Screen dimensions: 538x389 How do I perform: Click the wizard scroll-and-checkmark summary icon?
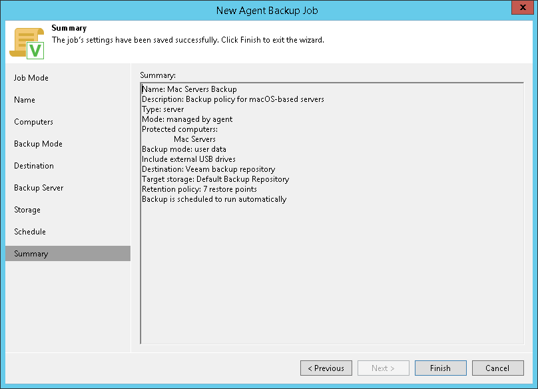(27, 43)
